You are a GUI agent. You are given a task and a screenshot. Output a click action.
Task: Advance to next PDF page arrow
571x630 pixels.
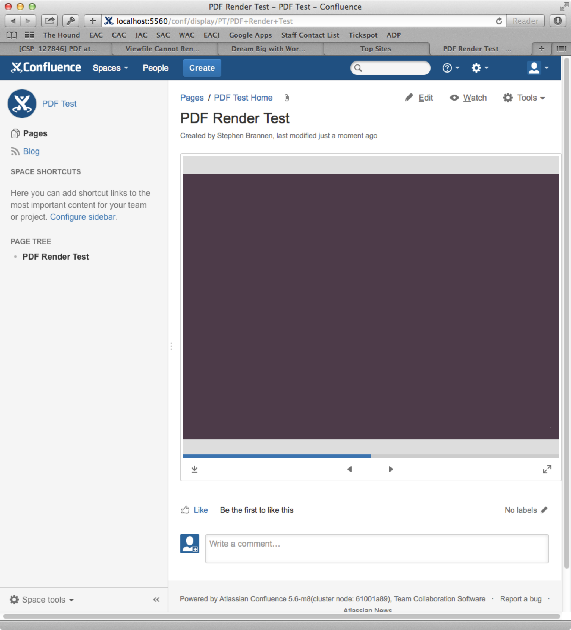390,469
